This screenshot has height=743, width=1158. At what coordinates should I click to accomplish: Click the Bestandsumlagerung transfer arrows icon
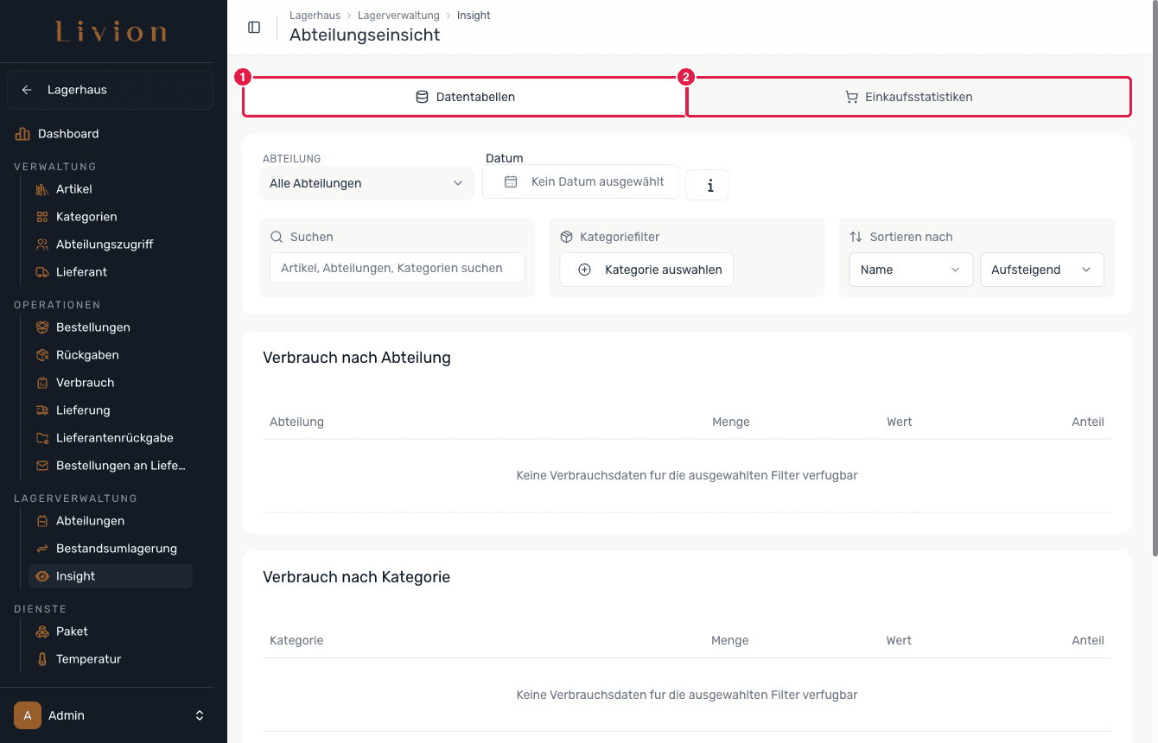pyautogui.click(x=42, y=549)
